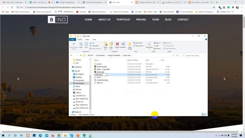Collapse the ribbon with the chevron near Help
Viewport: 245px width, 138px height.
[203, 39]
